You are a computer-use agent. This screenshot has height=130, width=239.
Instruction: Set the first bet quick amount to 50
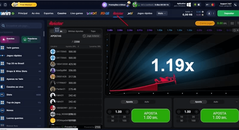113,121
